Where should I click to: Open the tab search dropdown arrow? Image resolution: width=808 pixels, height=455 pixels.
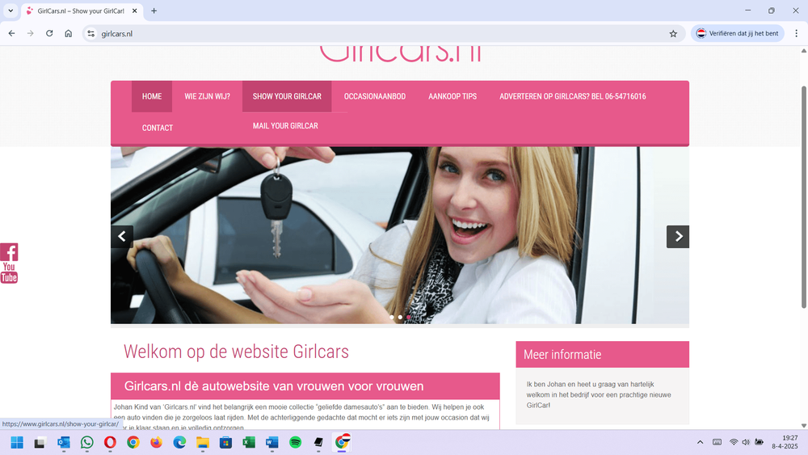11,11
